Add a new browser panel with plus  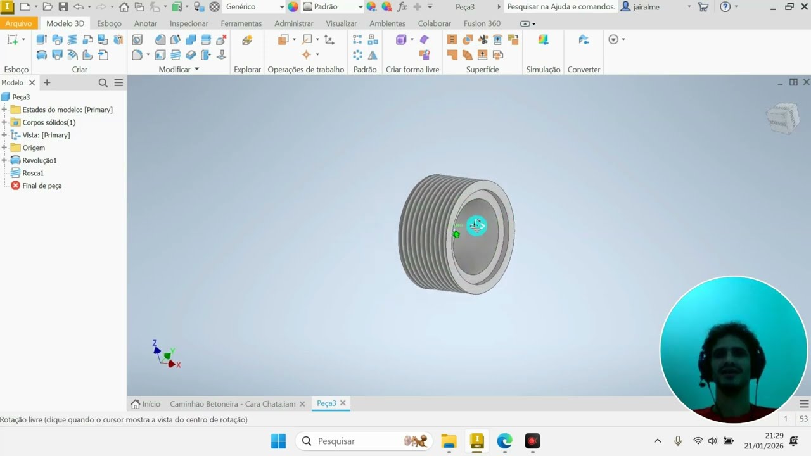pyautogui.click(x=46, y=83)
